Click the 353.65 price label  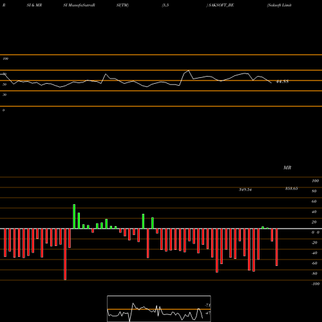pos(291,189)
